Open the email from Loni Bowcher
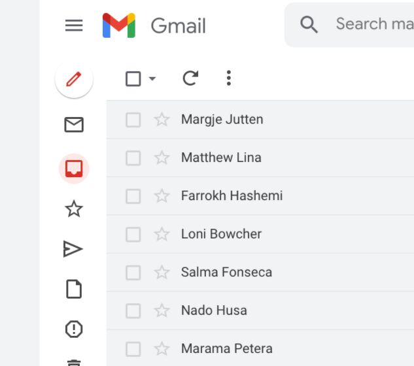Image resolution: width=414 pixels, height=366 pixels. [260, 234]
